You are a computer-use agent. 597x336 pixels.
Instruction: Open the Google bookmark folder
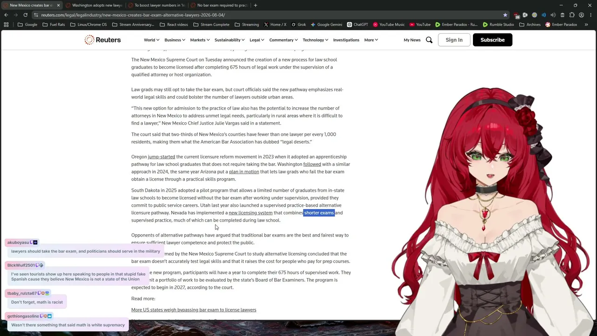click(28, 25)
